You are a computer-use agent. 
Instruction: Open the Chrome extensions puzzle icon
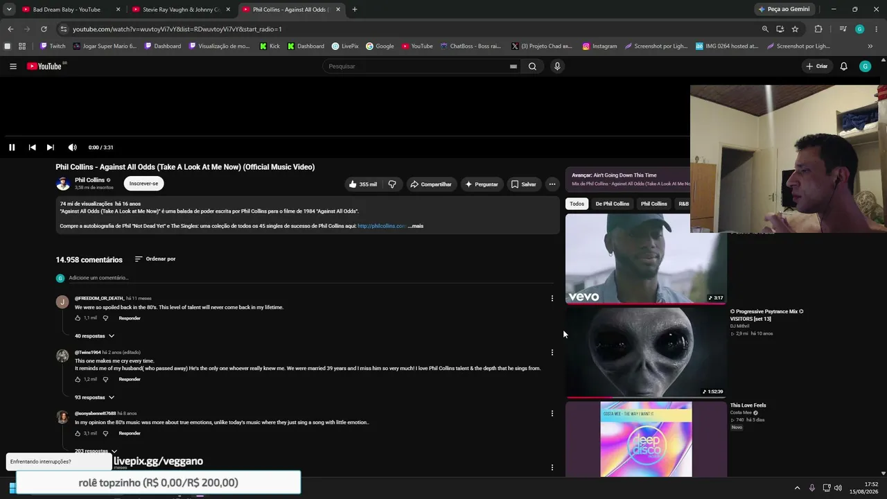[818, 29]
